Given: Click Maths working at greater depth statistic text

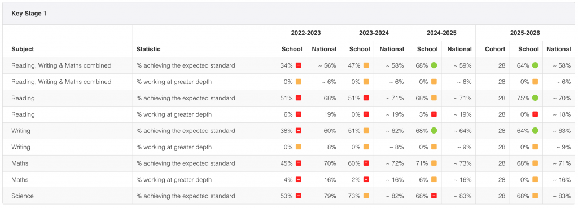Looking at the screenshot, I should [x=174, y=180].
